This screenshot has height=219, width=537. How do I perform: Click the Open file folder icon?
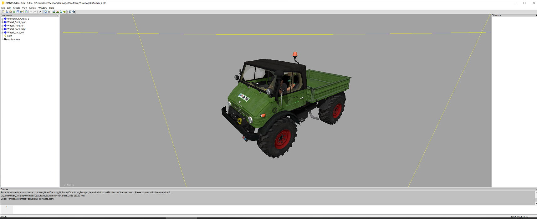[x=7, y=12]
